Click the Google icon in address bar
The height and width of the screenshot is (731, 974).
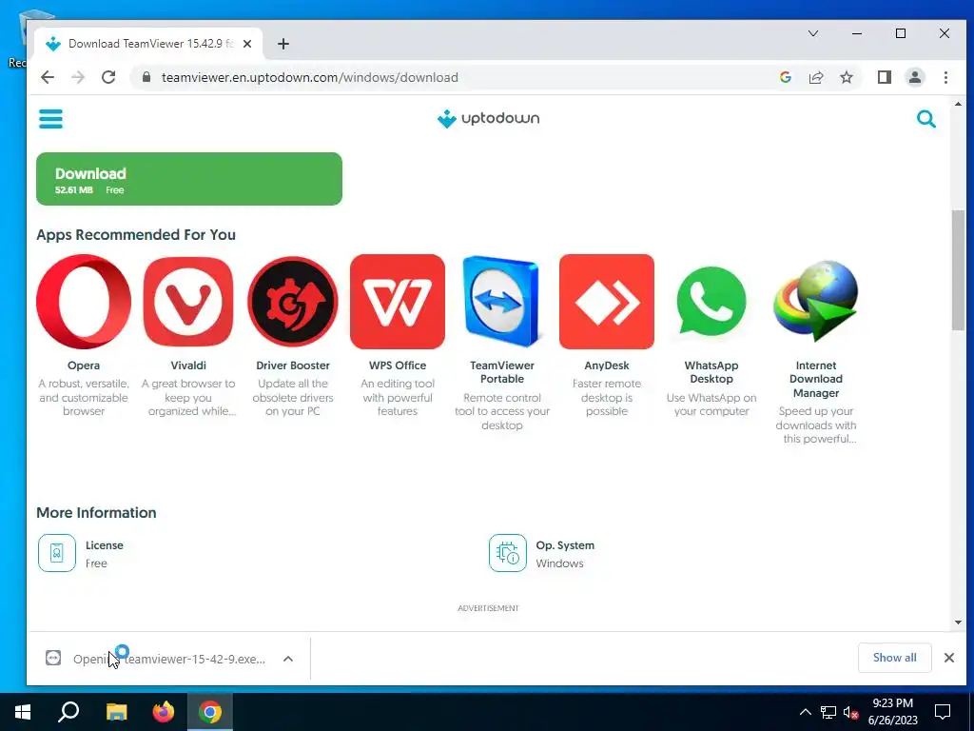coord(785,77)
